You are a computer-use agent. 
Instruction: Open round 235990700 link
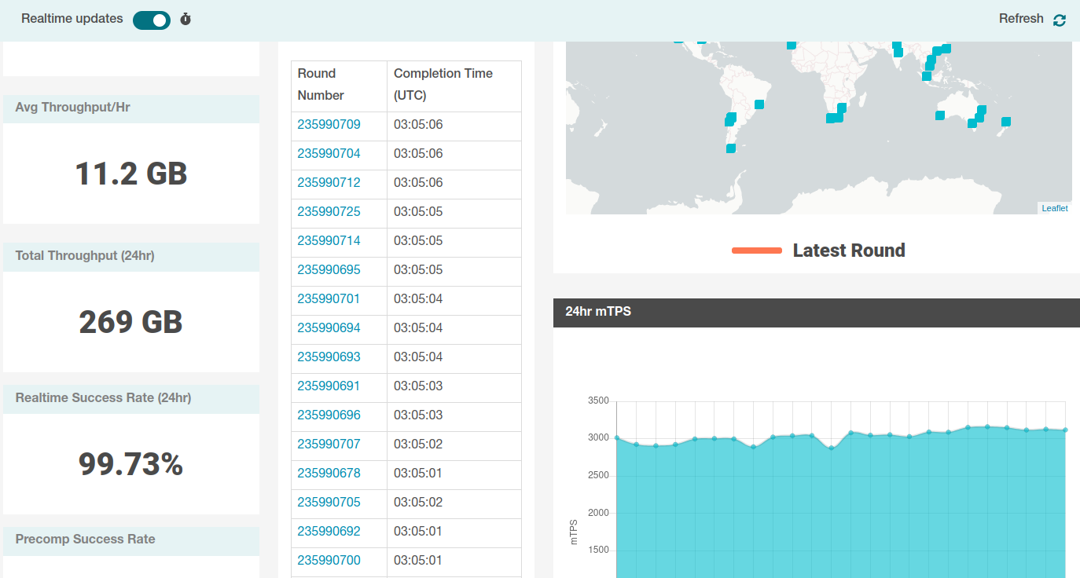(329, 560)
